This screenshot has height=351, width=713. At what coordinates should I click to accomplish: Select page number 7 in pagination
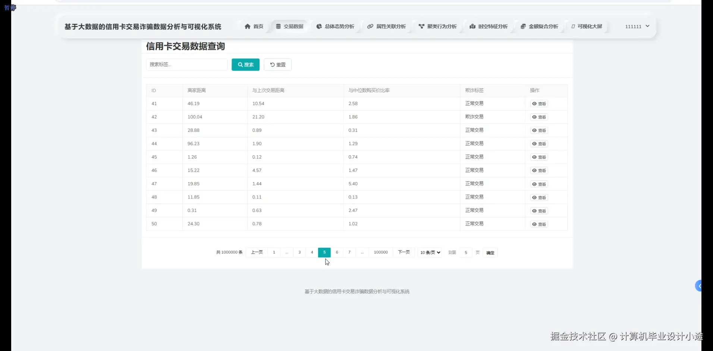(x=349, y=252)
